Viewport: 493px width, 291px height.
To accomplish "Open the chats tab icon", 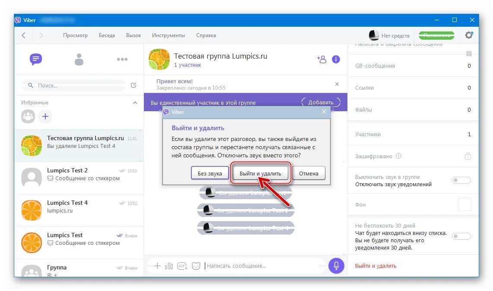I will click(x=36, y=59).
